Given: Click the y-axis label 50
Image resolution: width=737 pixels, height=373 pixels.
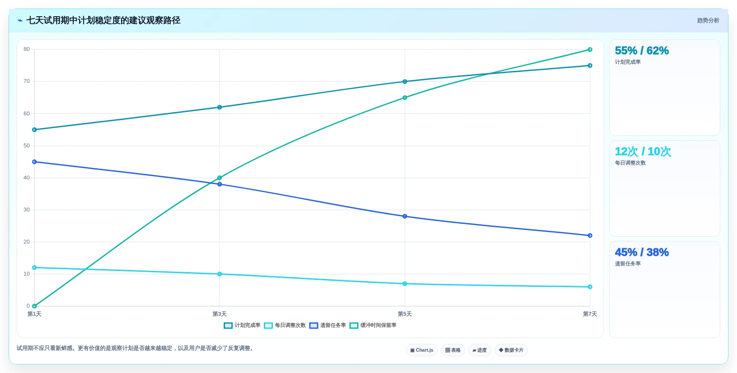Looking at the screenshot, I should (x=27, y=146).
